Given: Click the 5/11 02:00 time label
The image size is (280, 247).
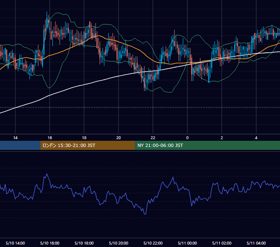Looking at the screenshot, I should pyautogui.click(x=222, y=243).
